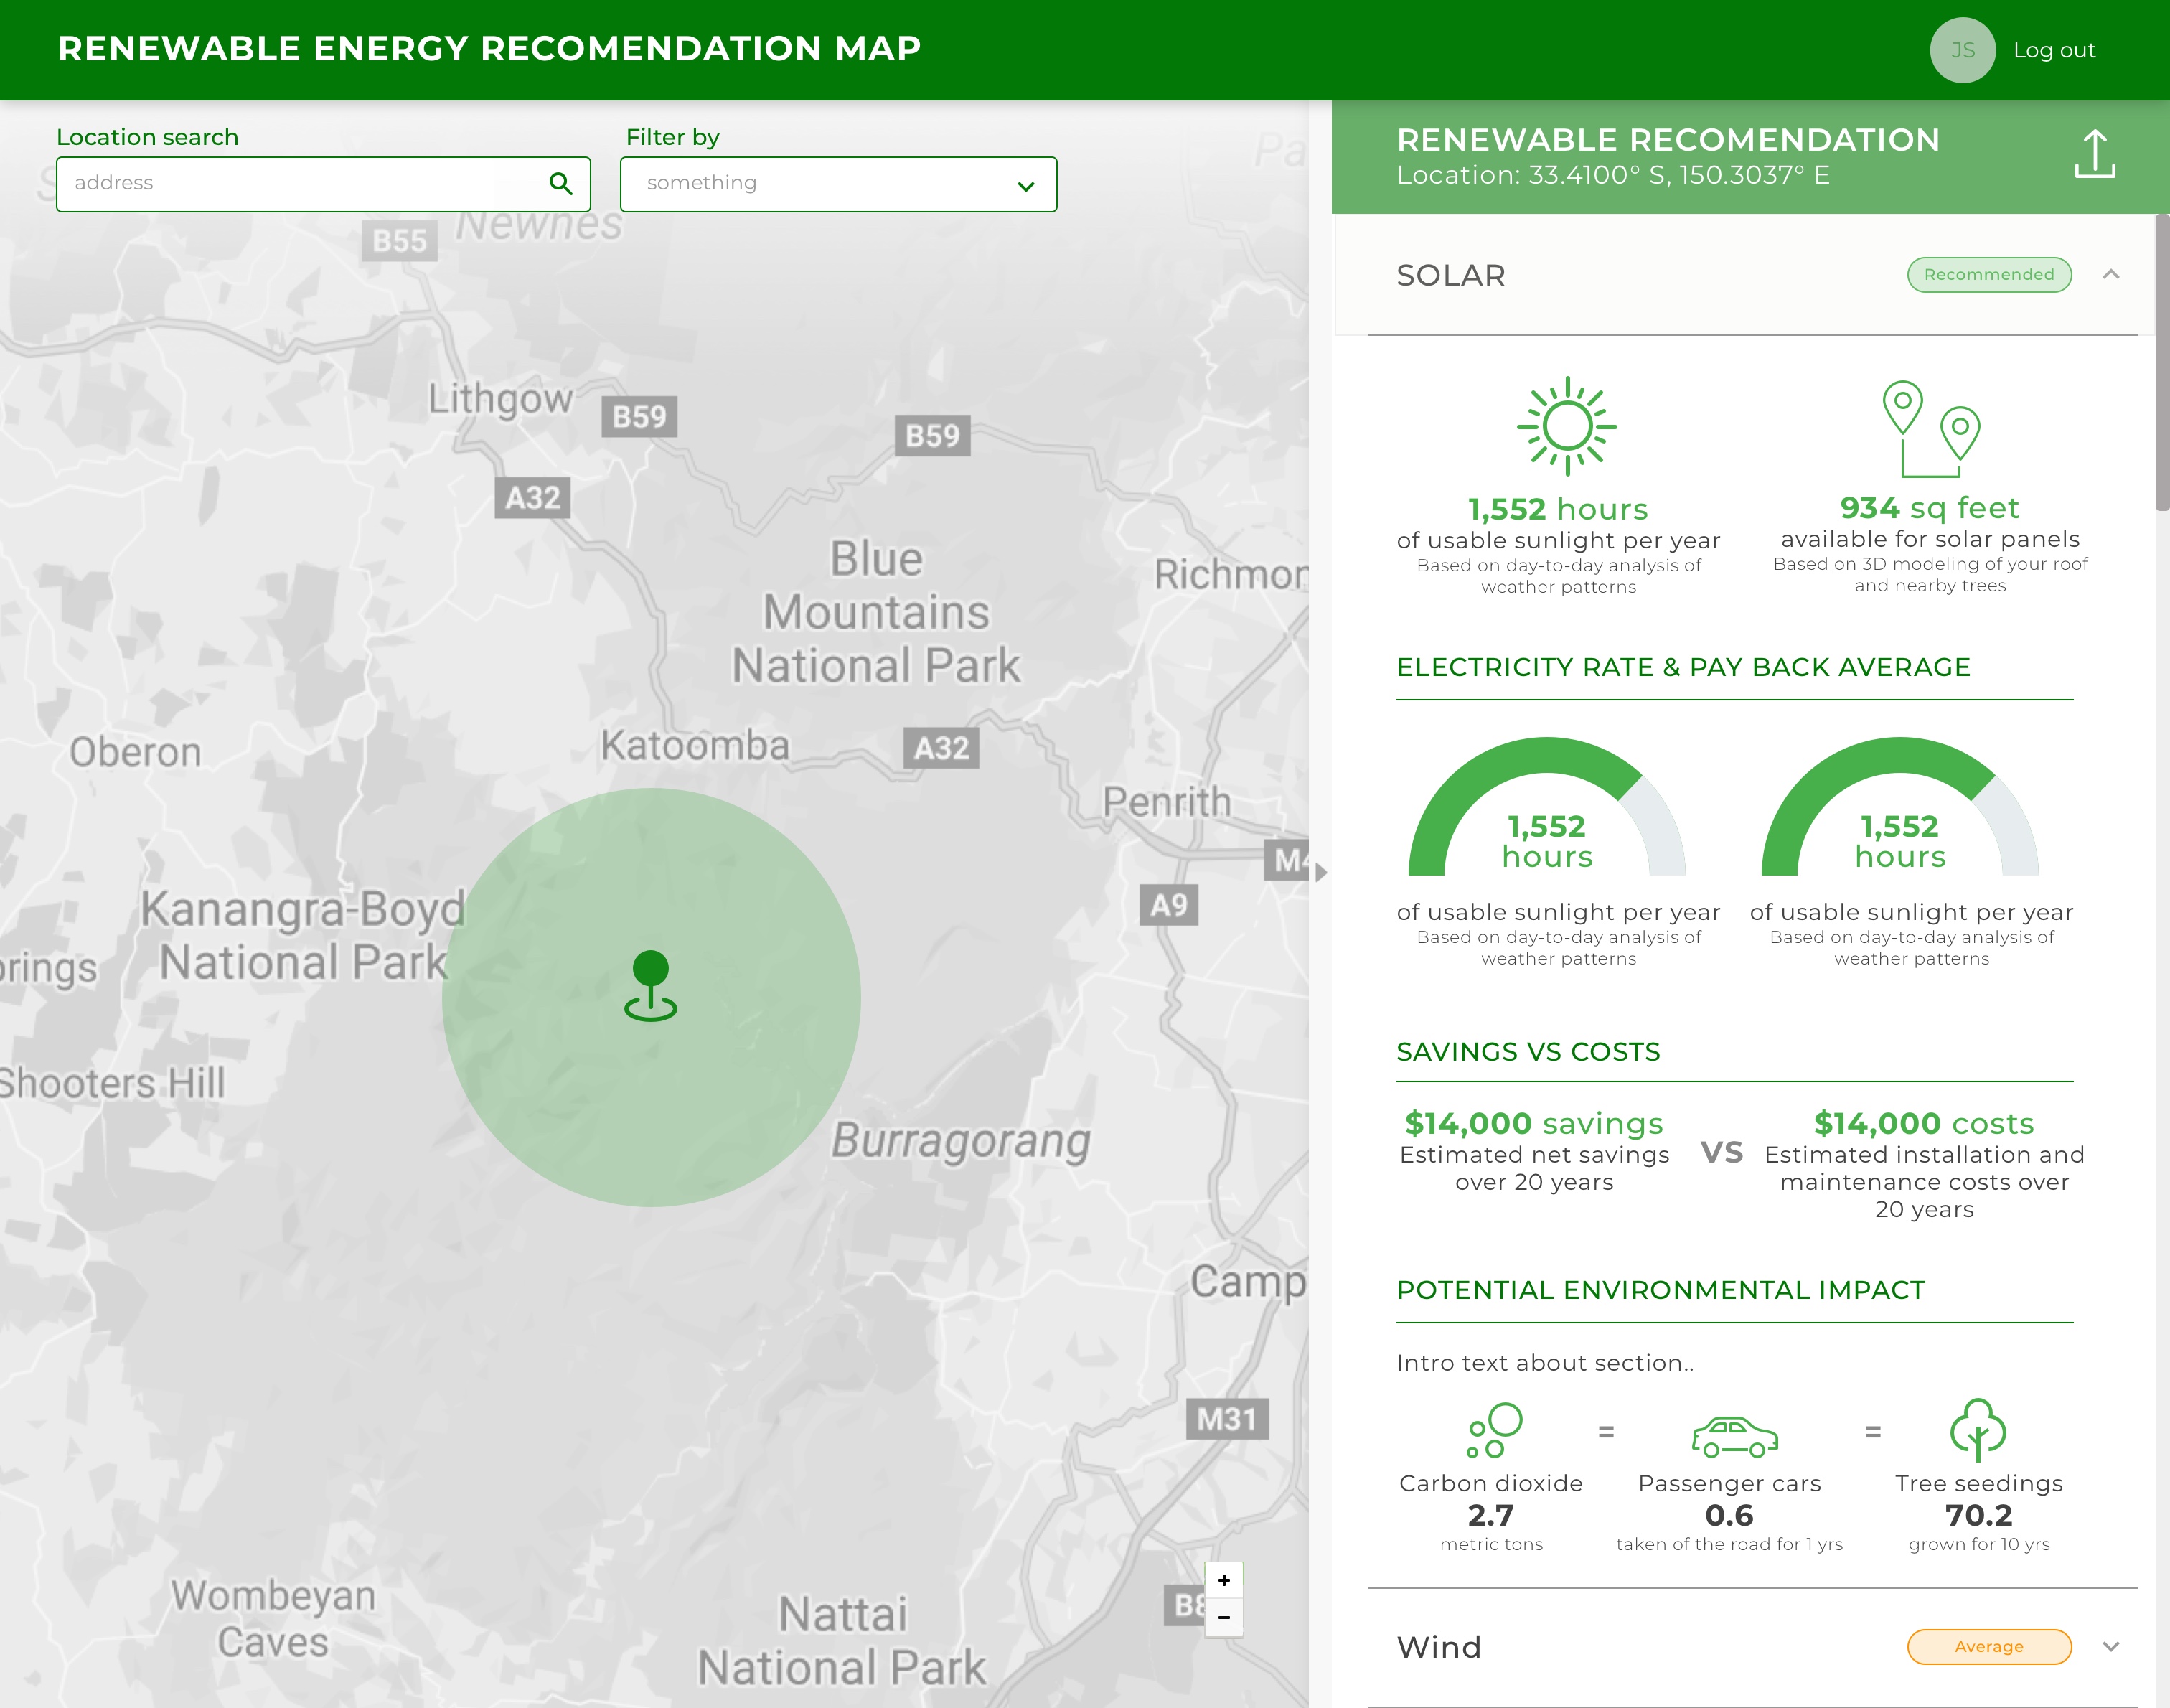Screen dimensions: 2170x1708
Task: Focus the address search field
Action: pyautogui.click(x=300, y=184)
